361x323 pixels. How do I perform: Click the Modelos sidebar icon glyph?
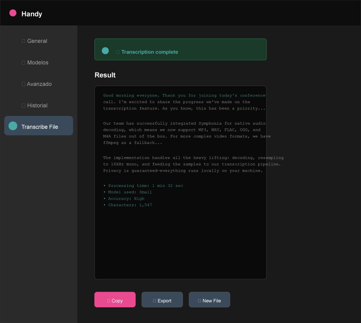24,63
